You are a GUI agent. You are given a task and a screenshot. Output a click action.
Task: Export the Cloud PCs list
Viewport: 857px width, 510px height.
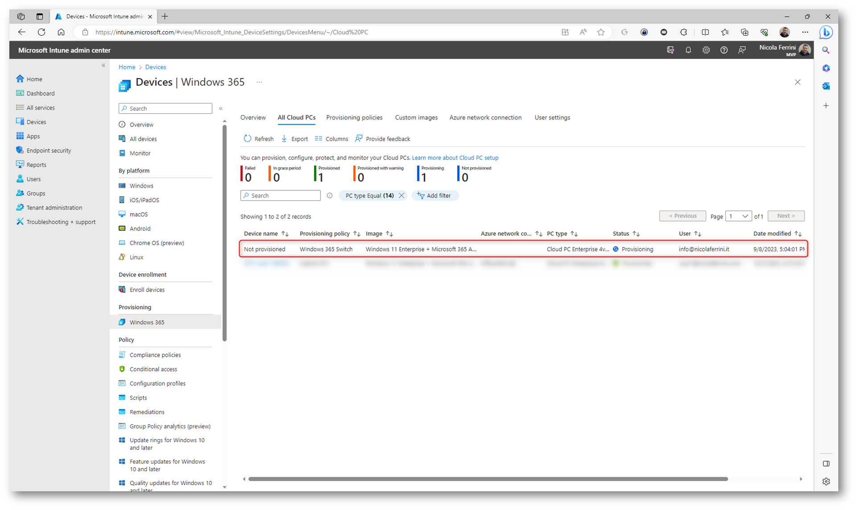(x=295, y=139)
